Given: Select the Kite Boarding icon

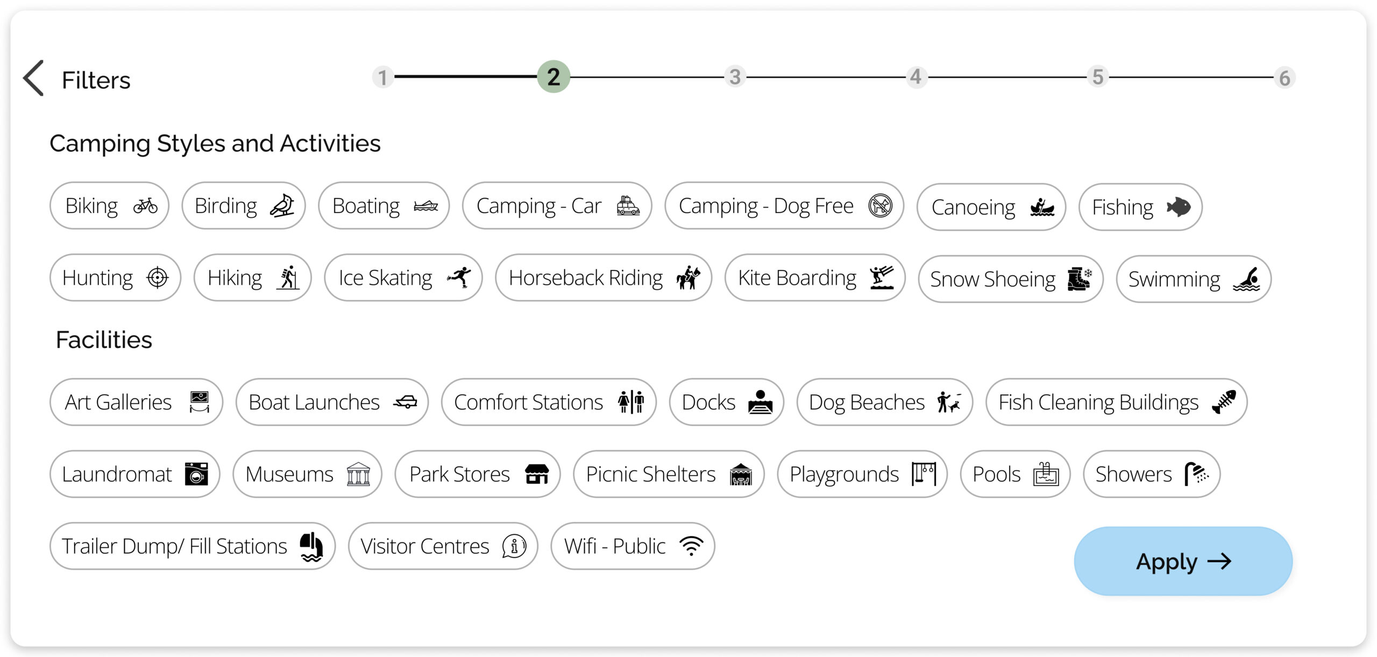Looking at the screenshot, I should click(883, 278).
